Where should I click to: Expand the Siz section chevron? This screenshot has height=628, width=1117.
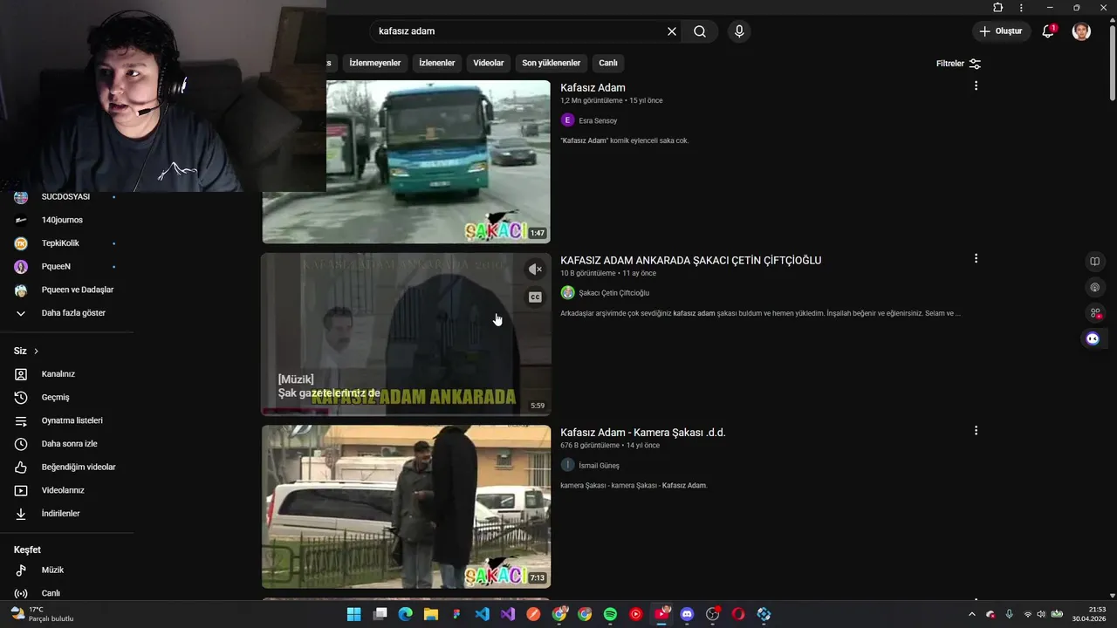pos(36,351)
